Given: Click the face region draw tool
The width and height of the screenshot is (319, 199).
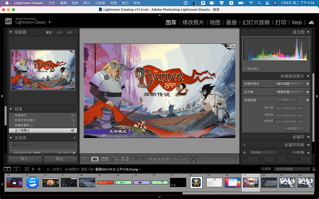Looking at the screenshot, I should pos(194,159).
